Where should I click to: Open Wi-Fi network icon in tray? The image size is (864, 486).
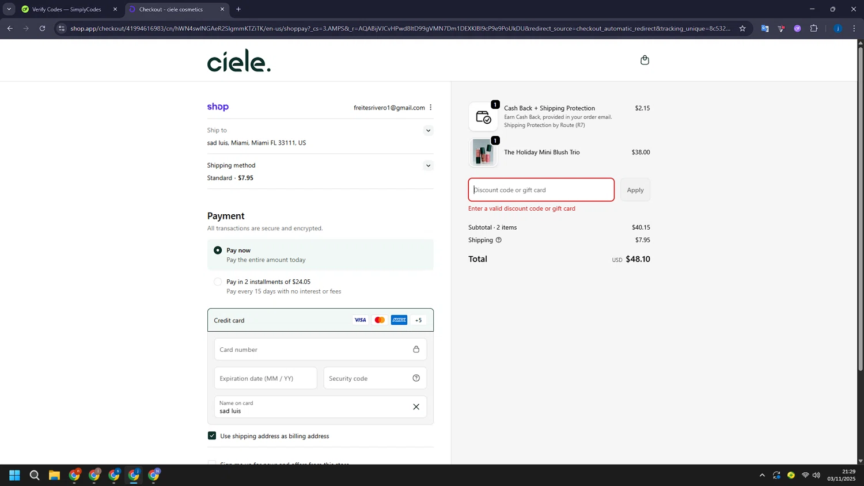(805, 475)
